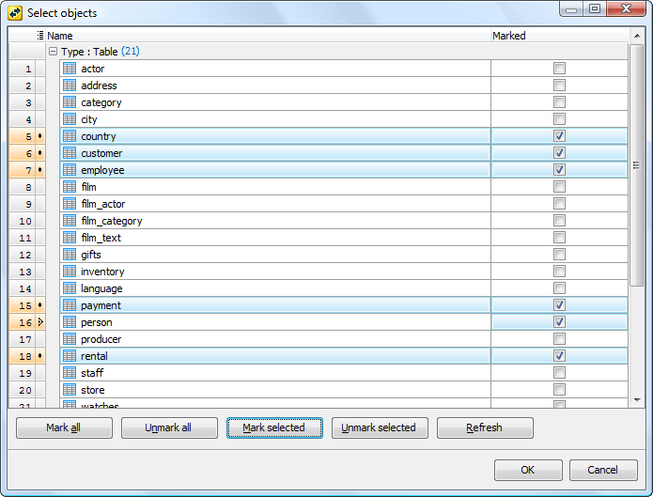Click the table icon beside category
The image size is (653, 497).
69,102
